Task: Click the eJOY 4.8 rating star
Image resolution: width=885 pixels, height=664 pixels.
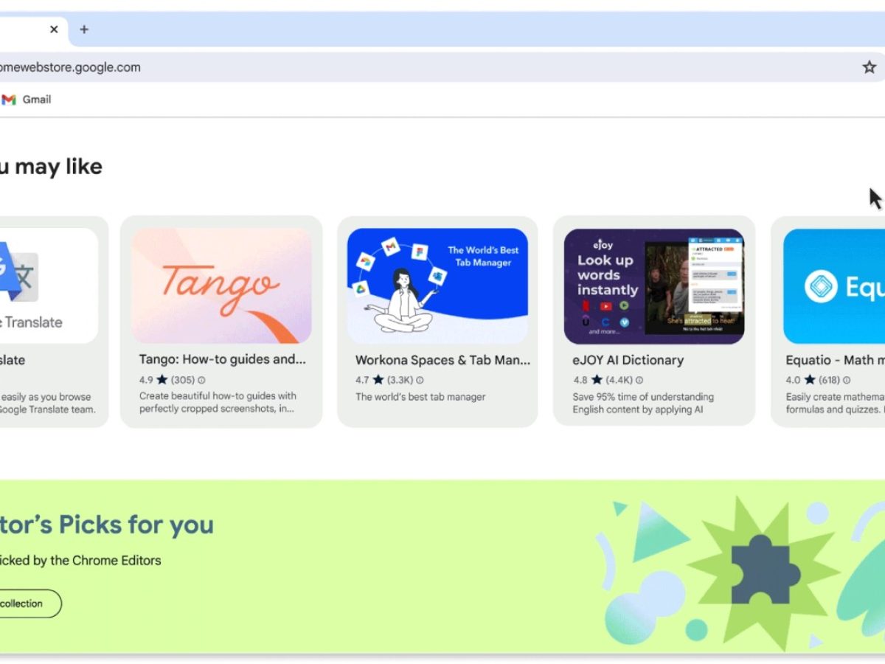Action: [597, 380]
